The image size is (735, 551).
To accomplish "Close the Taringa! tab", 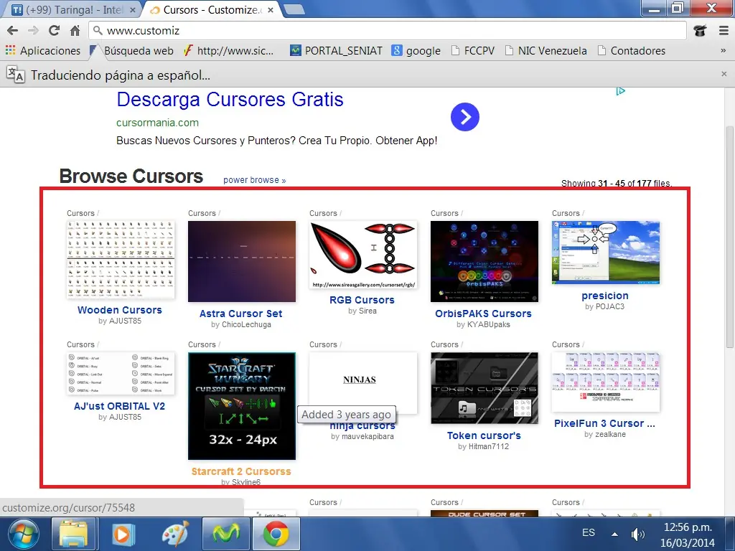I will pos(133,10).
